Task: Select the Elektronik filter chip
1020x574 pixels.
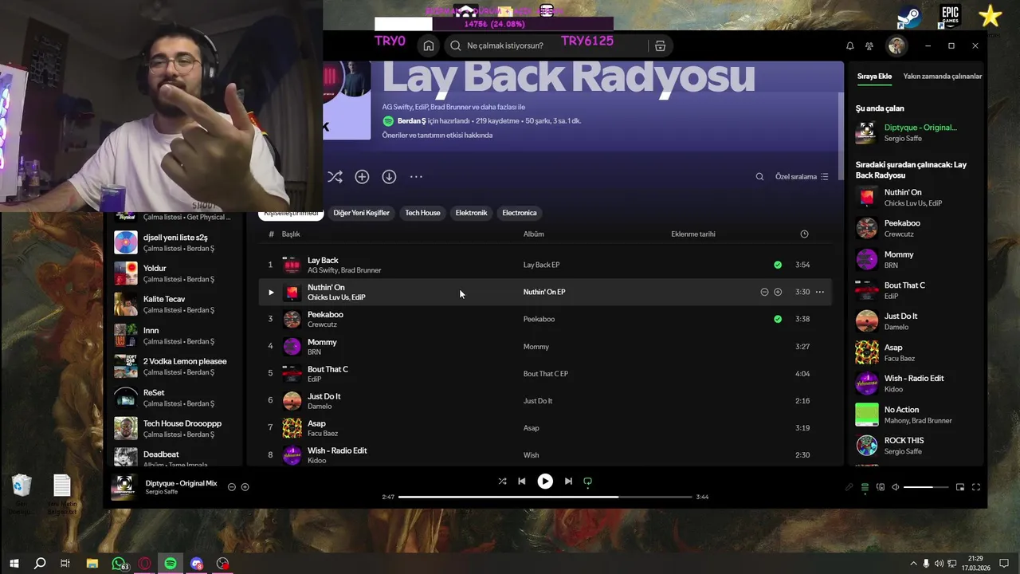Action: point(471,213)
